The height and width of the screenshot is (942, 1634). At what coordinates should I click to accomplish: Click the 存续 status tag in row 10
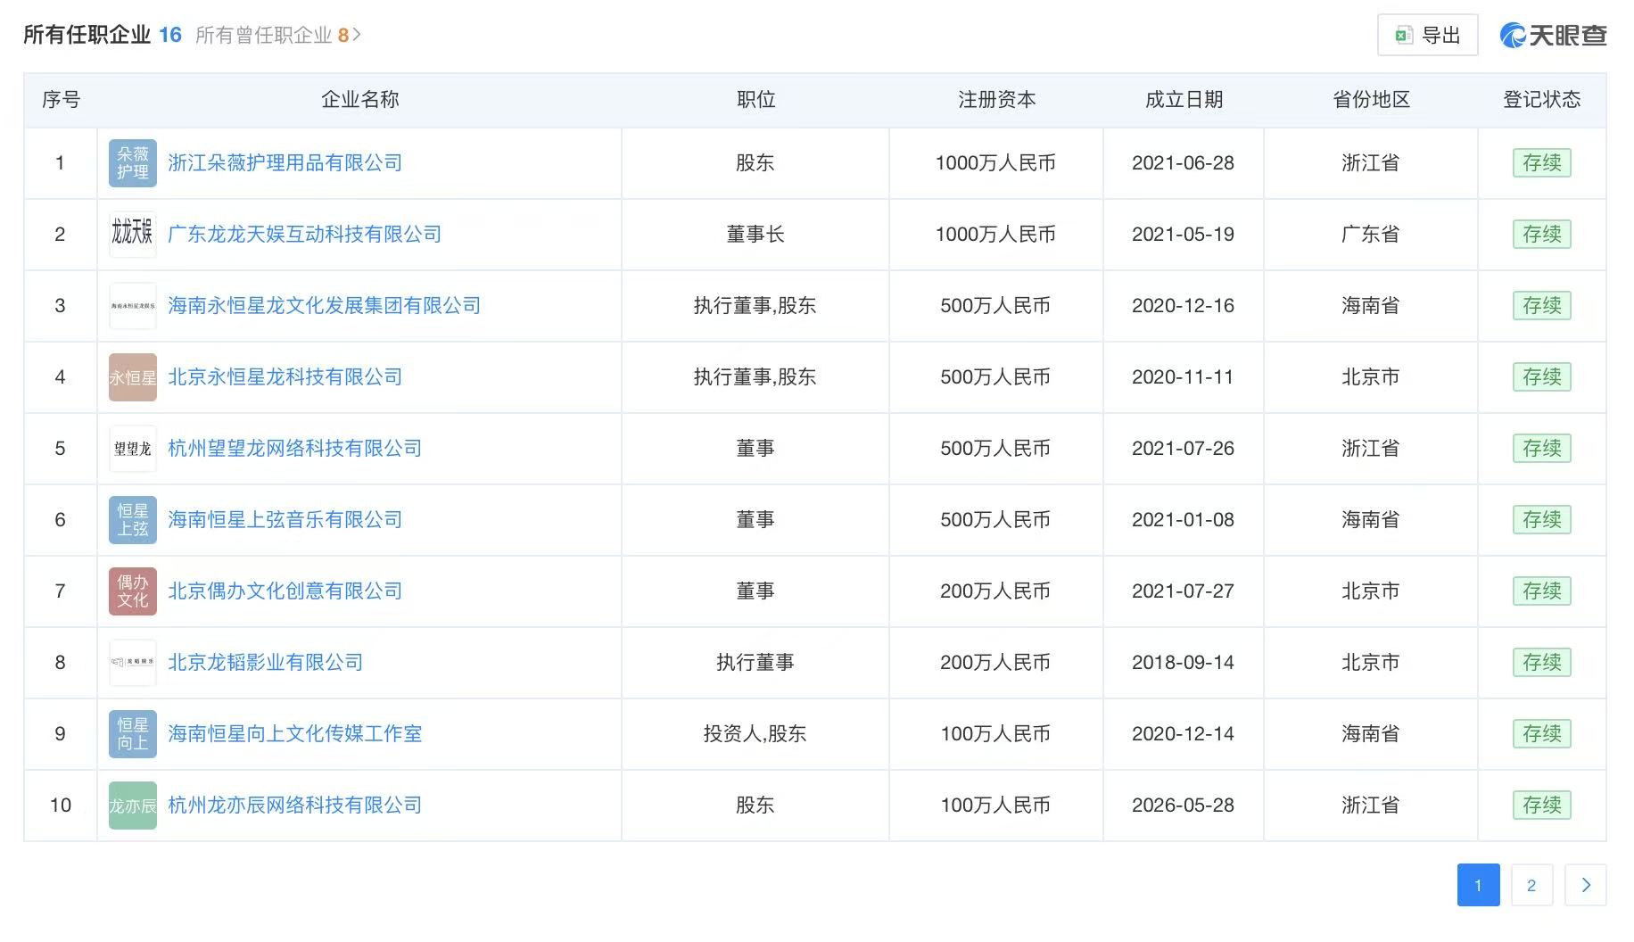tap(1541, 806)
